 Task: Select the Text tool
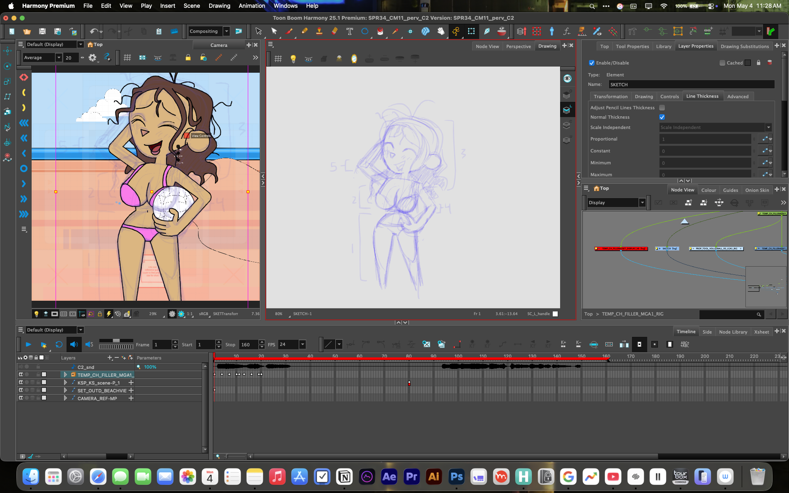point(350,31)
